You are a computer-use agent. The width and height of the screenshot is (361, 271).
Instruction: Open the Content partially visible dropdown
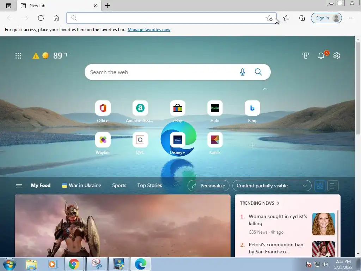tap(272, 186)
